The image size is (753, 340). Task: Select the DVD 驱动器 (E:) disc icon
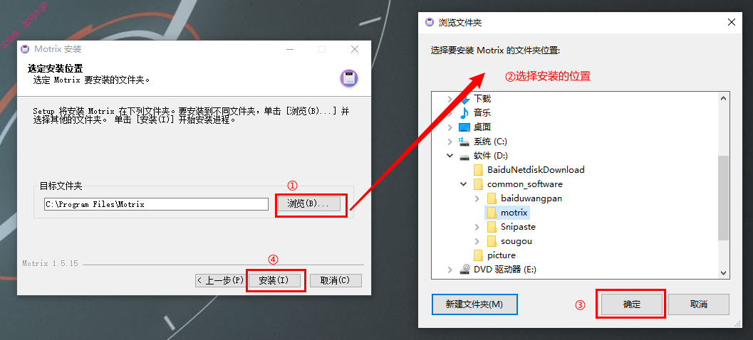464,270
